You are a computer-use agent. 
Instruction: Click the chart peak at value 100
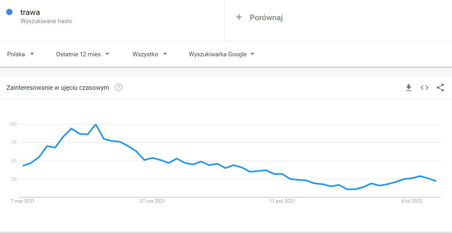pos(96,124)
